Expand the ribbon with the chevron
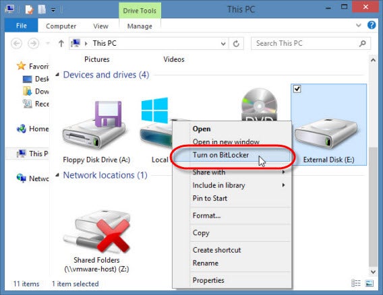383x295 pixels. pos(358,25)
